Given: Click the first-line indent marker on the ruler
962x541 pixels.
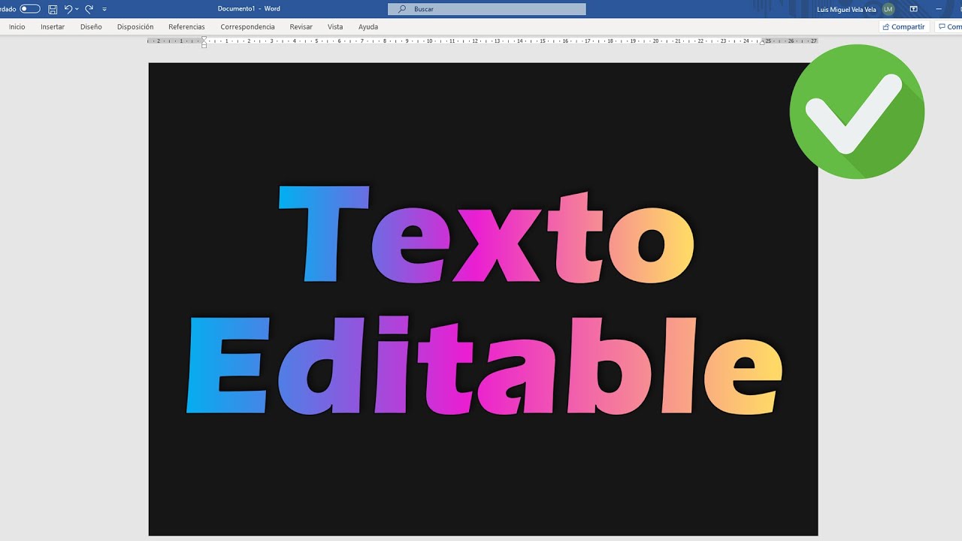Looking at the screenshot, I should (204, 38).
